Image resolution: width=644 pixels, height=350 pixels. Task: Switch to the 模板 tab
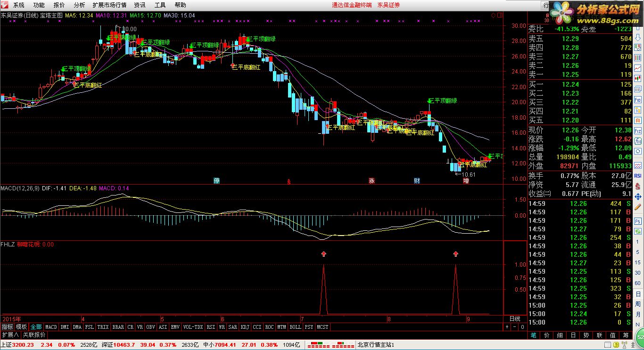pyautogui.click(x=21, y=327)
